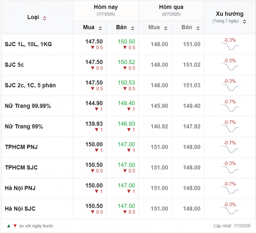
Task: Select the Hôm qua column header
Action: (x=171, y=7)
